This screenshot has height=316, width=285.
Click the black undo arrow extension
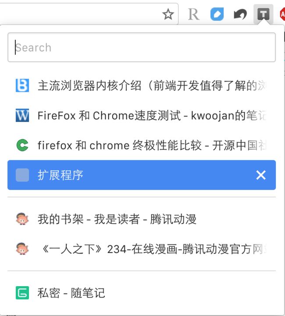(240, 14)
